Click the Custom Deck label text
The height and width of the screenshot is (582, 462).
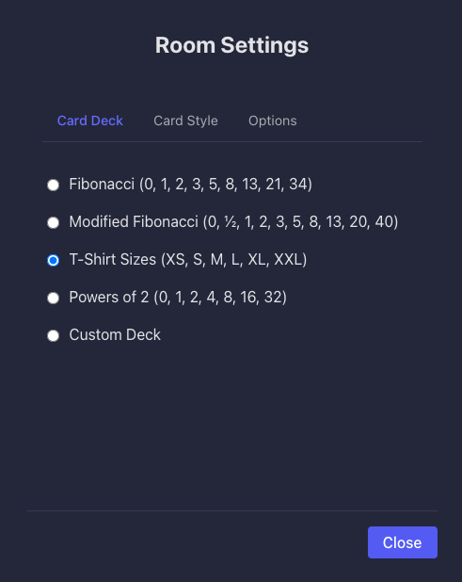click(x=115, y=335)
